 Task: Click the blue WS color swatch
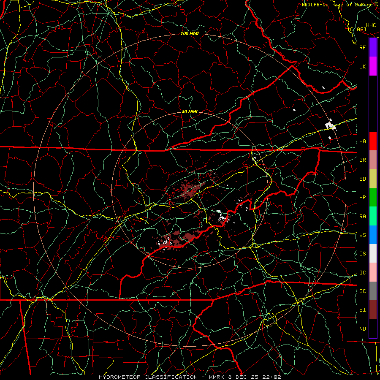(x=373, y=235)
